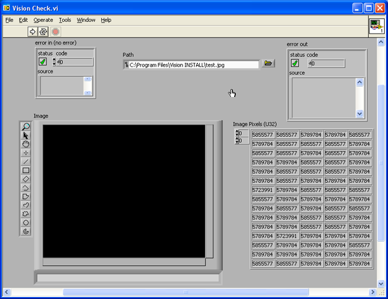Click the LabVIEW icon in title bar
Viewport: 388px width, 299px height.
tap(6, 8)
